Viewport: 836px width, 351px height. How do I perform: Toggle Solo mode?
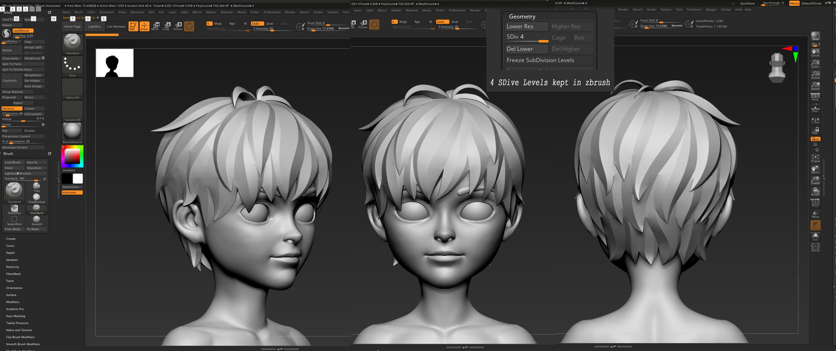click(x=815, y=236)
